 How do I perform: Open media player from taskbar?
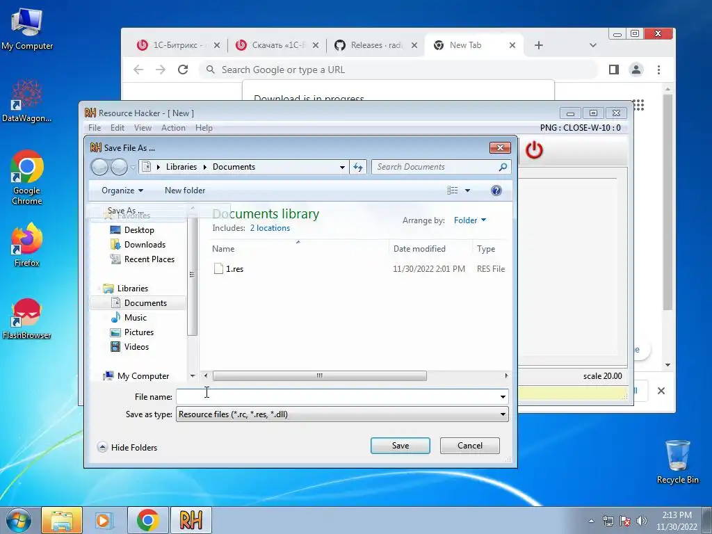(104, 520)
